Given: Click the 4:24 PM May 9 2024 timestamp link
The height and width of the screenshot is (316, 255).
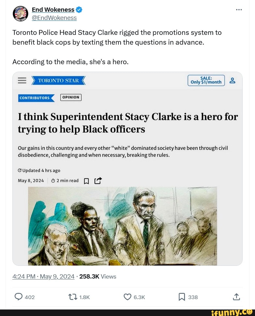Looking at the screenshot, I should pos(43,276).
